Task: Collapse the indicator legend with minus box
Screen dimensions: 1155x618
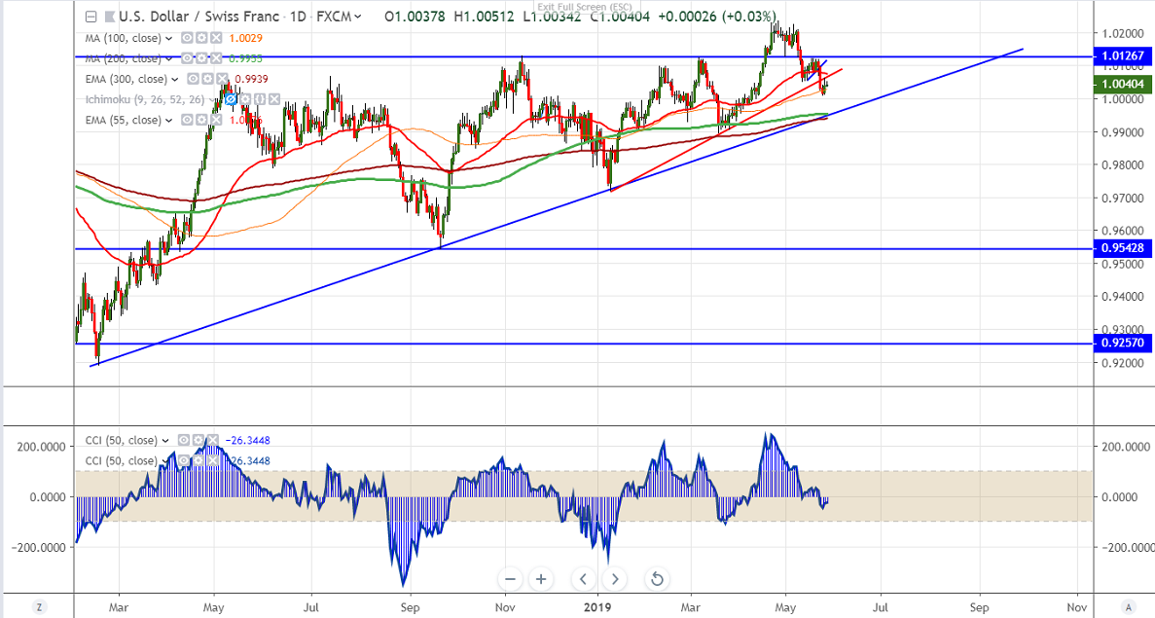Action: pos(90,17)
